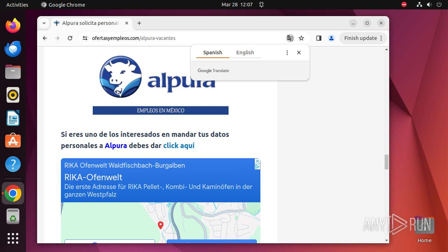Open the Trash in the dock

tap(13, 216)
